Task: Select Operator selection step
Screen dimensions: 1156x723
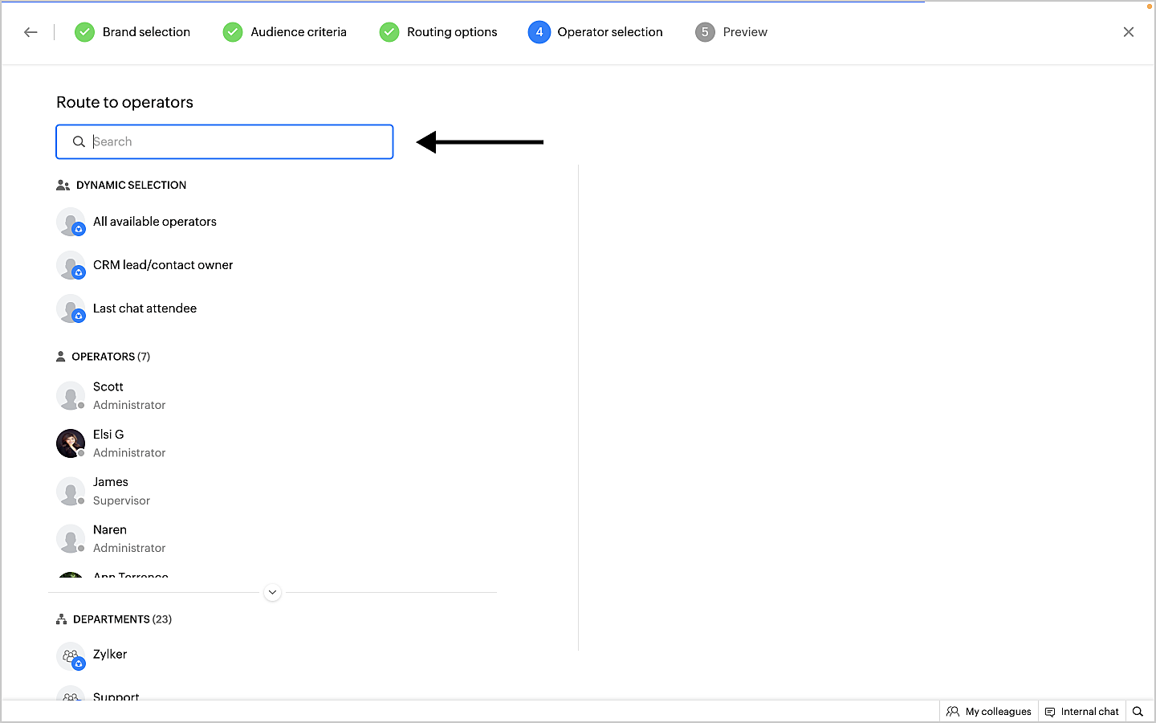Action: coord(596,32)
